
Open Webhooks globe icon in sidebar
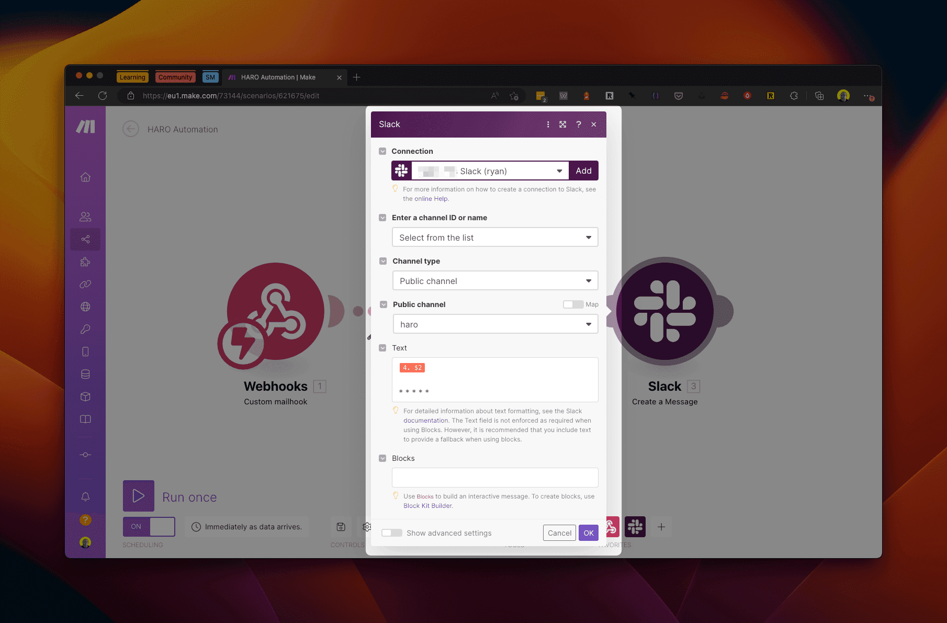tap(85, 307)
